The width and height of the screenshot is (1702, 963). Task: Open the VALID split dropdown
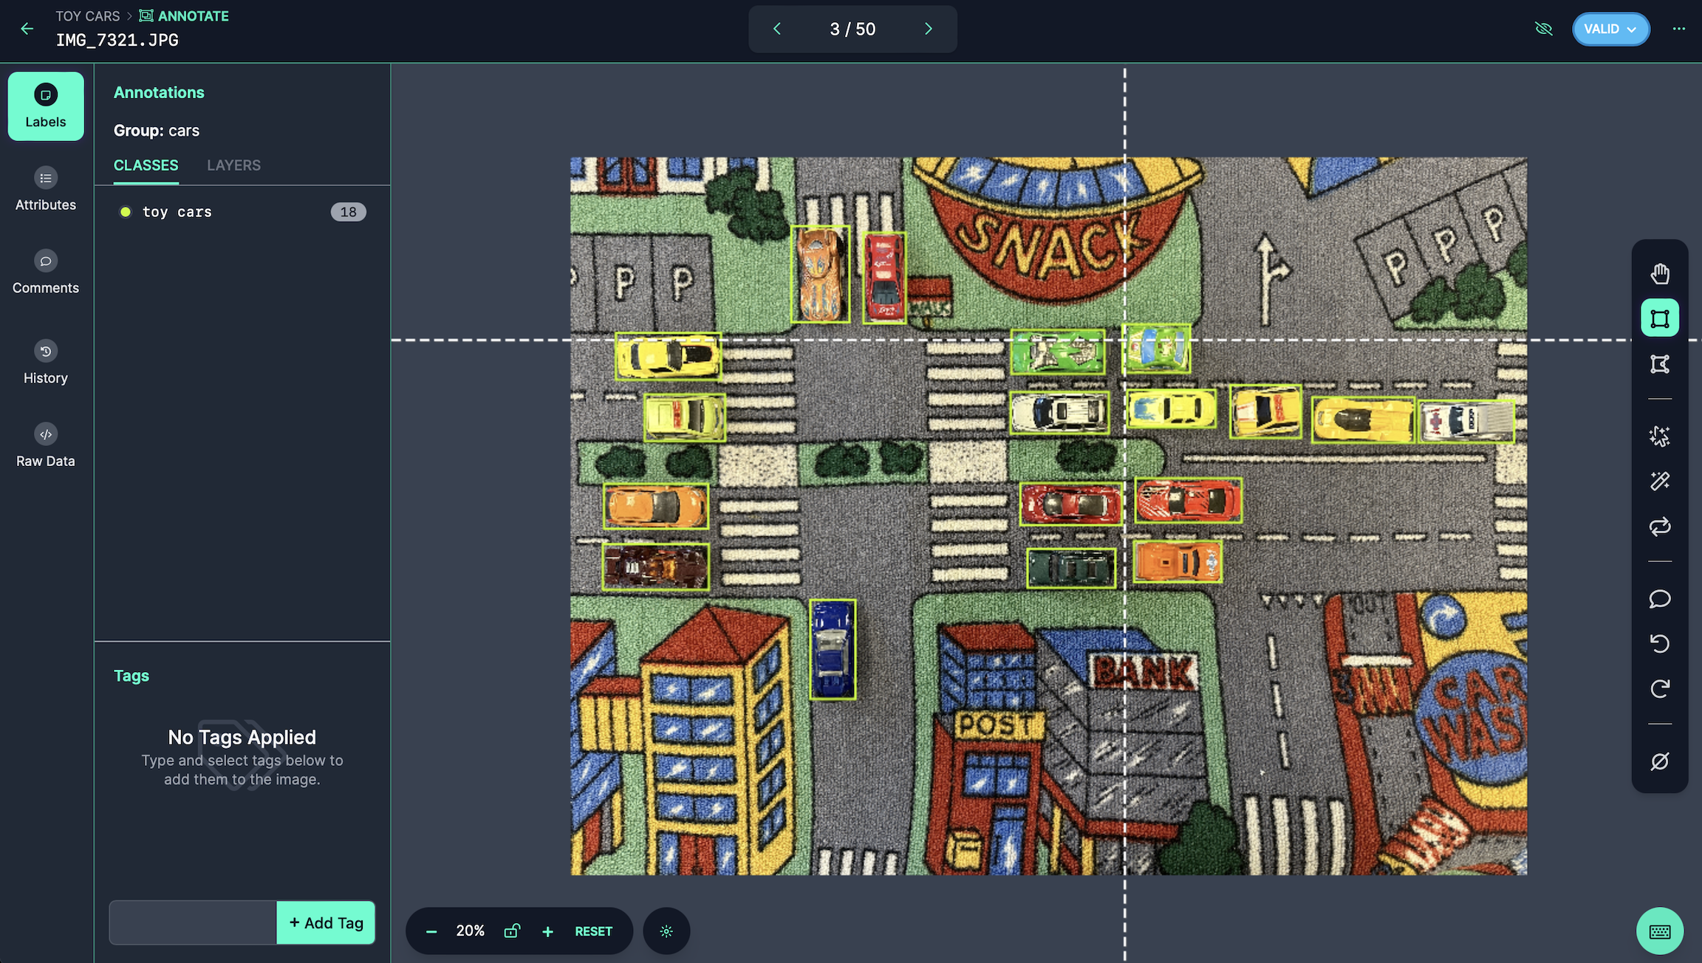tap(1610, 29)
